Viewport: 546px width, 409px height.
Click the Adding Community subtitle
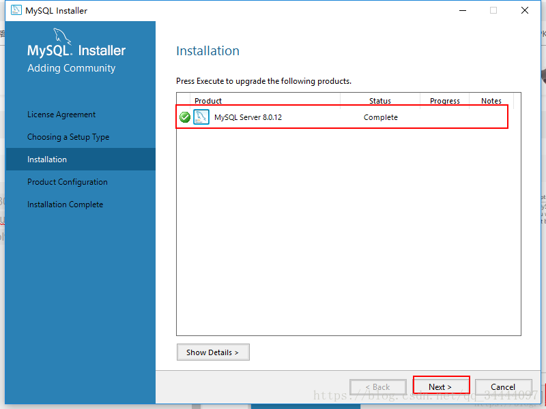click(x=72, y=68)
